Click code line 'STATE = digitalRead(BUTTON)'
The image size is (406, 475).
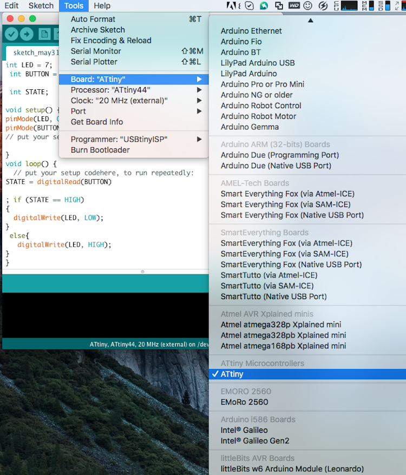pos(59,182)
